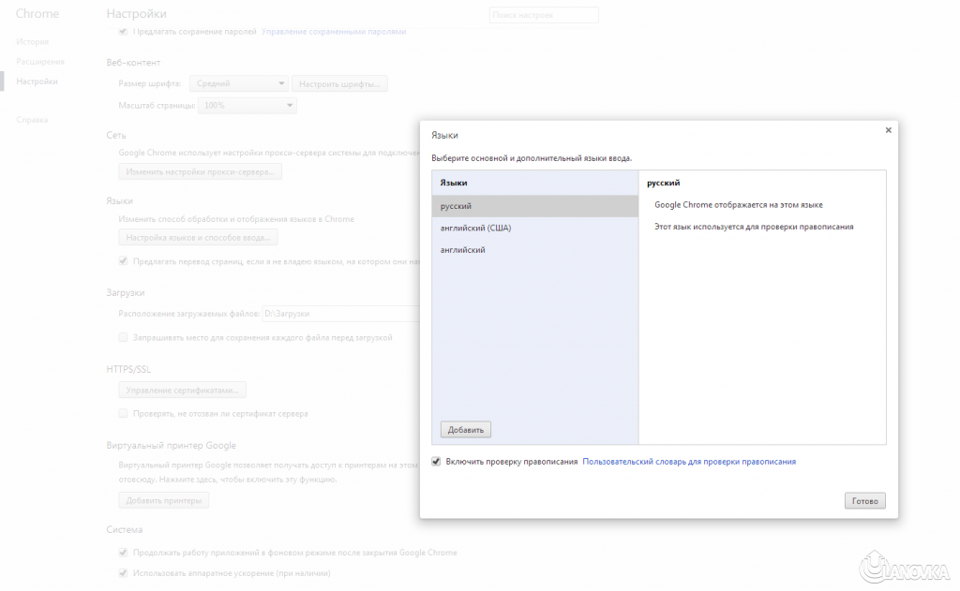Click Изменить настройки прокси-сервера button
960x591 pixels.
point(201,172)
